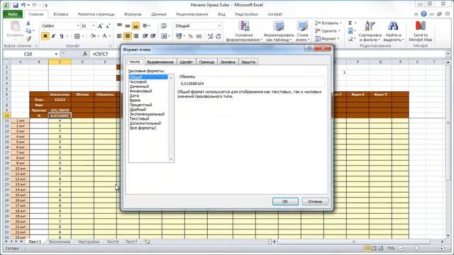Screen dimensions: 454x255
Task: Open the File tab
Action: point(13,14)
